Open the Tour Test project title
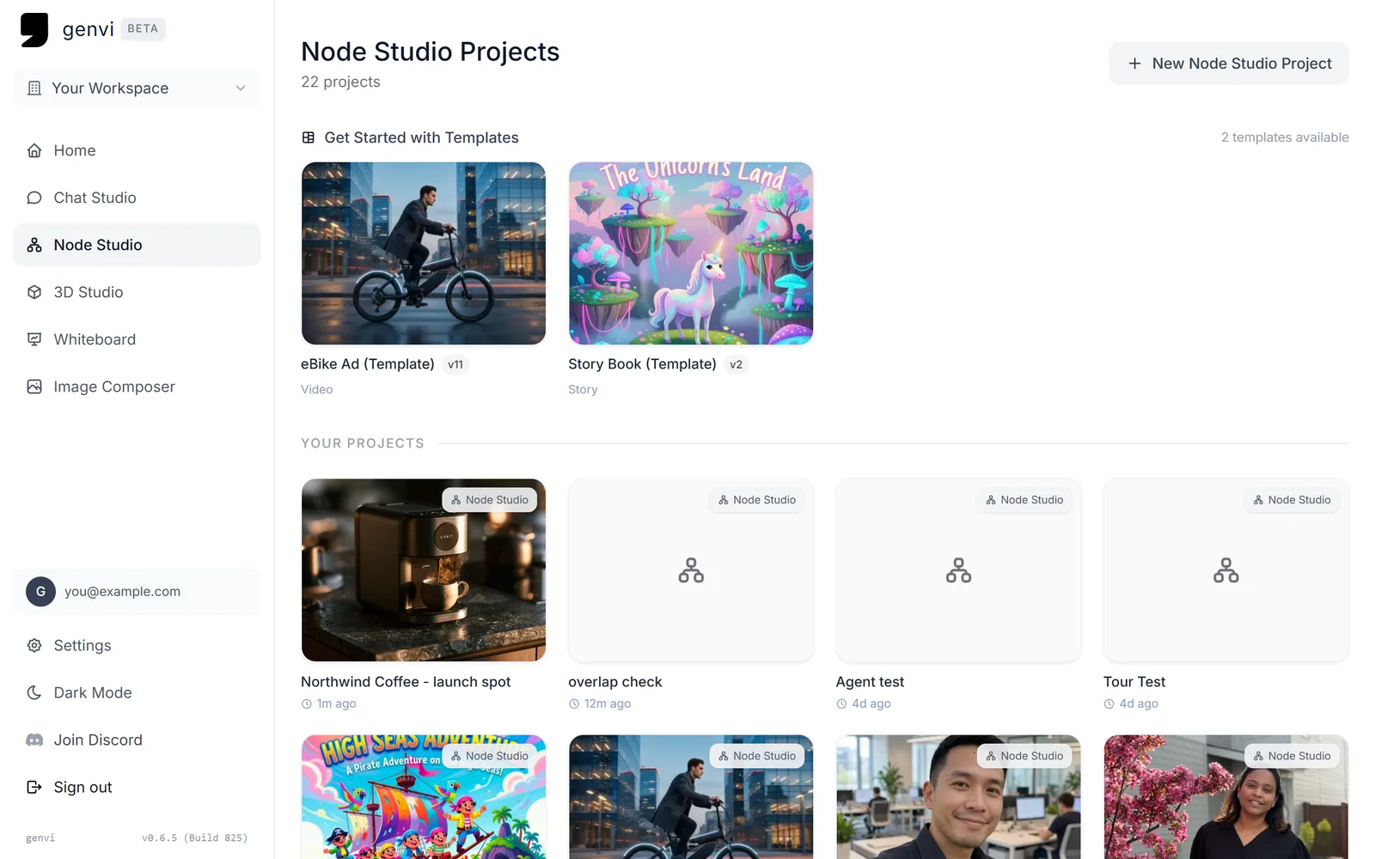 1134,682
